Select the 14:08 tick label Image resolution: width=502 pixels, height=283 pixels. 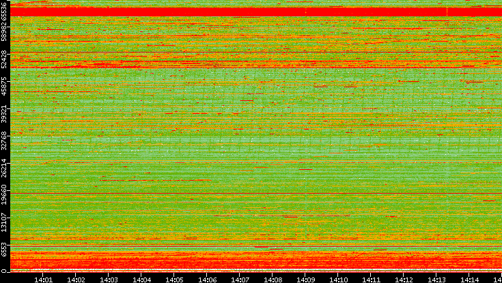[273, 280]
